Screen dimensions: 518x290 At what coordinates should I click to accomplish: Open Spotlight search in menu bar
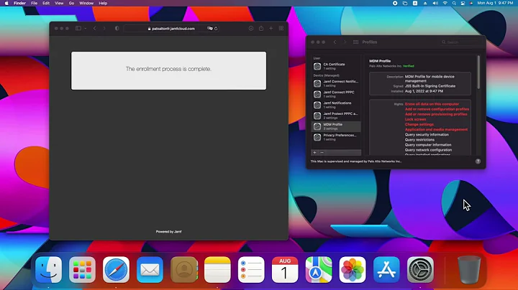coord(454,3)
